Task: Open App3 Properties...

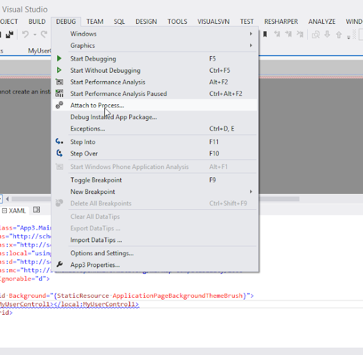Action: click(155, 264)
